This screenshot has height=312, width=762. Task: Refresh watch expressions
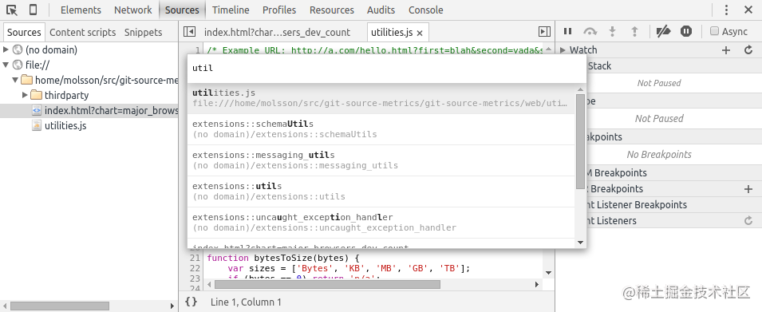(x=748, y=50)
